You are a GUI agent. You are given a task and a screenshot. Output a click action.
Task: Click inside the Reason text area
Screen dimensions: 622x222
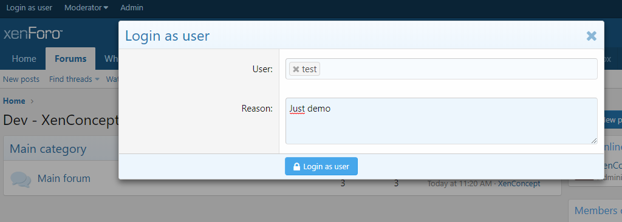point(441,121)
